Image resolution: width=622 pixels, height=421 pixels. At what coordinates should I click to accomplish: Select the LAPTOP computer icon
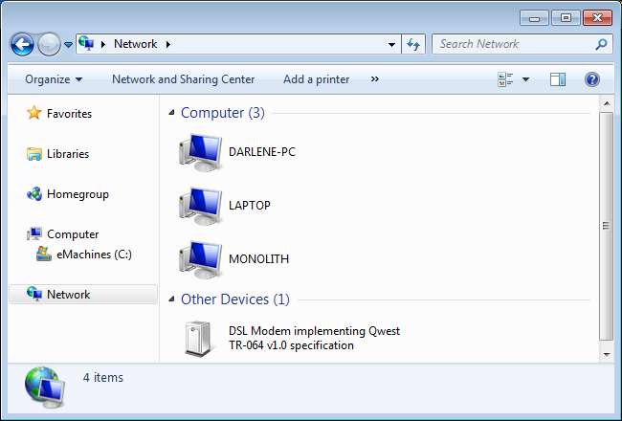[200, 207]
